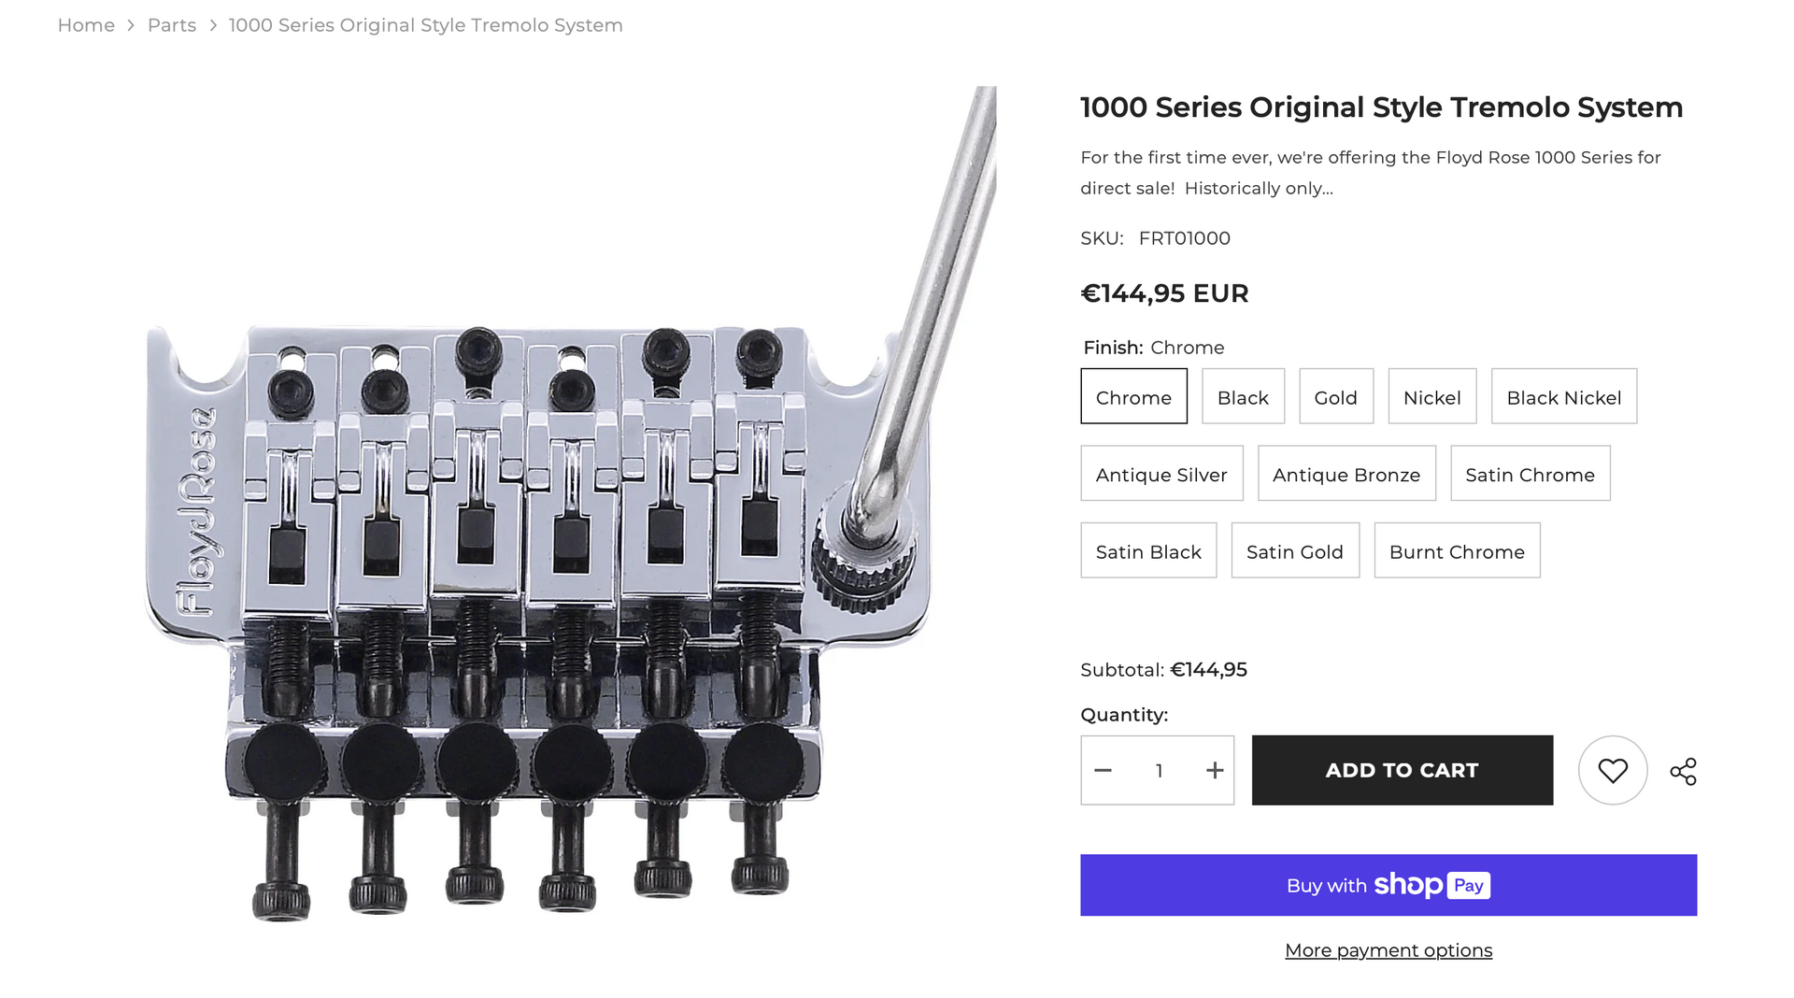Choose the Black Nickel finish
This screenshot has width=1794, height=998.
coord(1563,396)
